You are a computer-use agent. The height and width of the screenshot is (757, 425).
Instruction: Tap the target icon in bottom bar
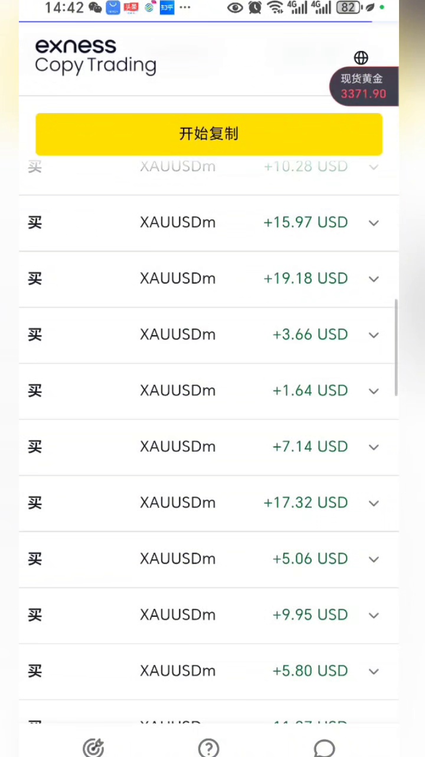(93, 748)
